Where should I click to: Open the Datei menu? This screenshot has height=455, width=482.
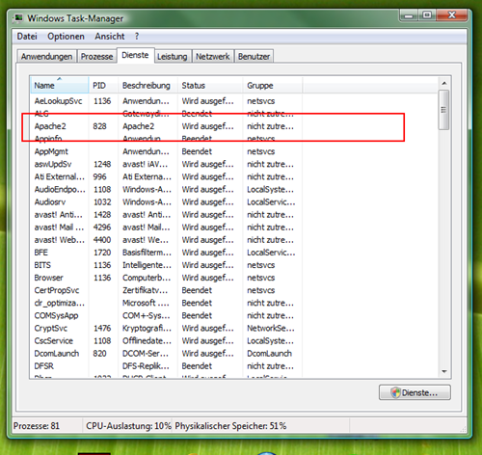click(27, 37)
